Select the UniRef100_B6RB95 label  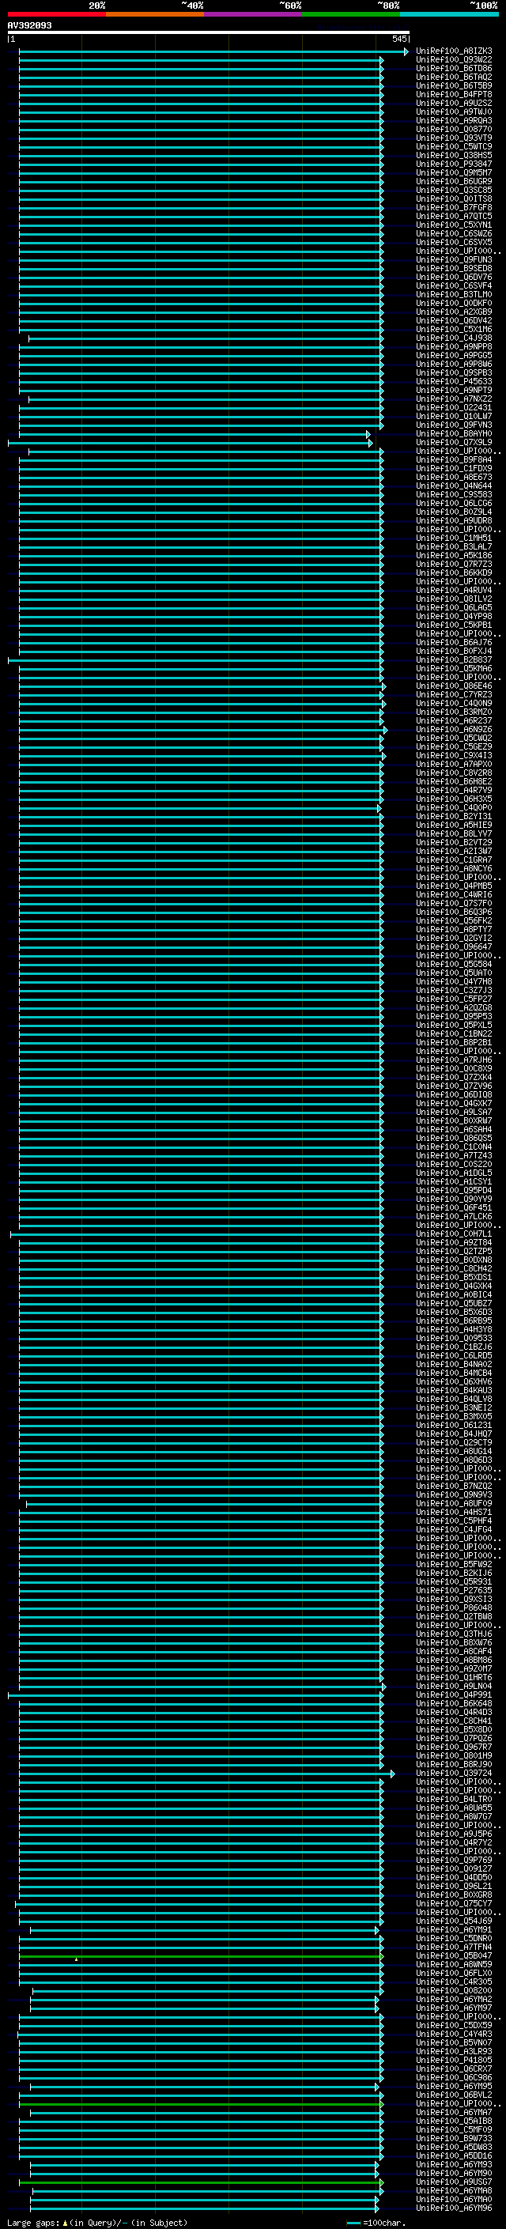click(453, 1321)
